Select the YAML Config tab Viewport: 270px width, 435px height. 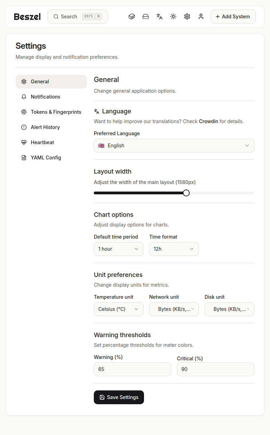point(51,158)
